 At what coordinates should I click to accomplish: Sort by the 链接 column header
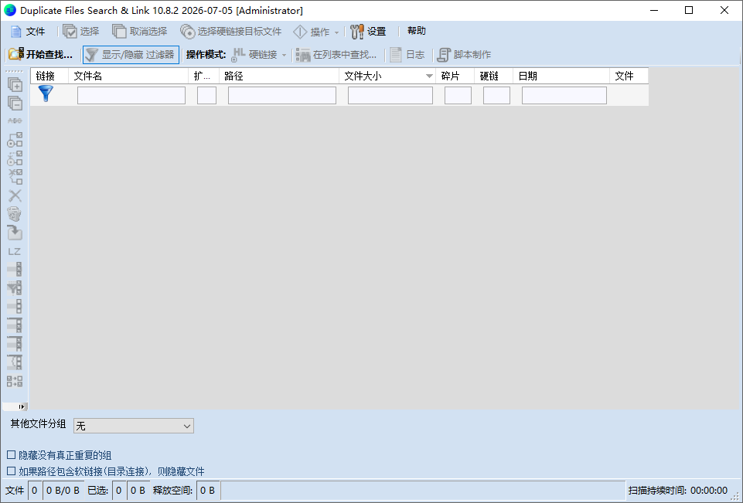pyautogui.click(x=49, y=76)
